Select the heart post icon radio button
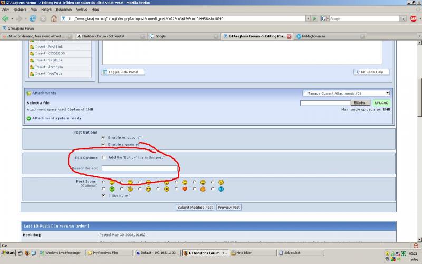 point(177,189)
